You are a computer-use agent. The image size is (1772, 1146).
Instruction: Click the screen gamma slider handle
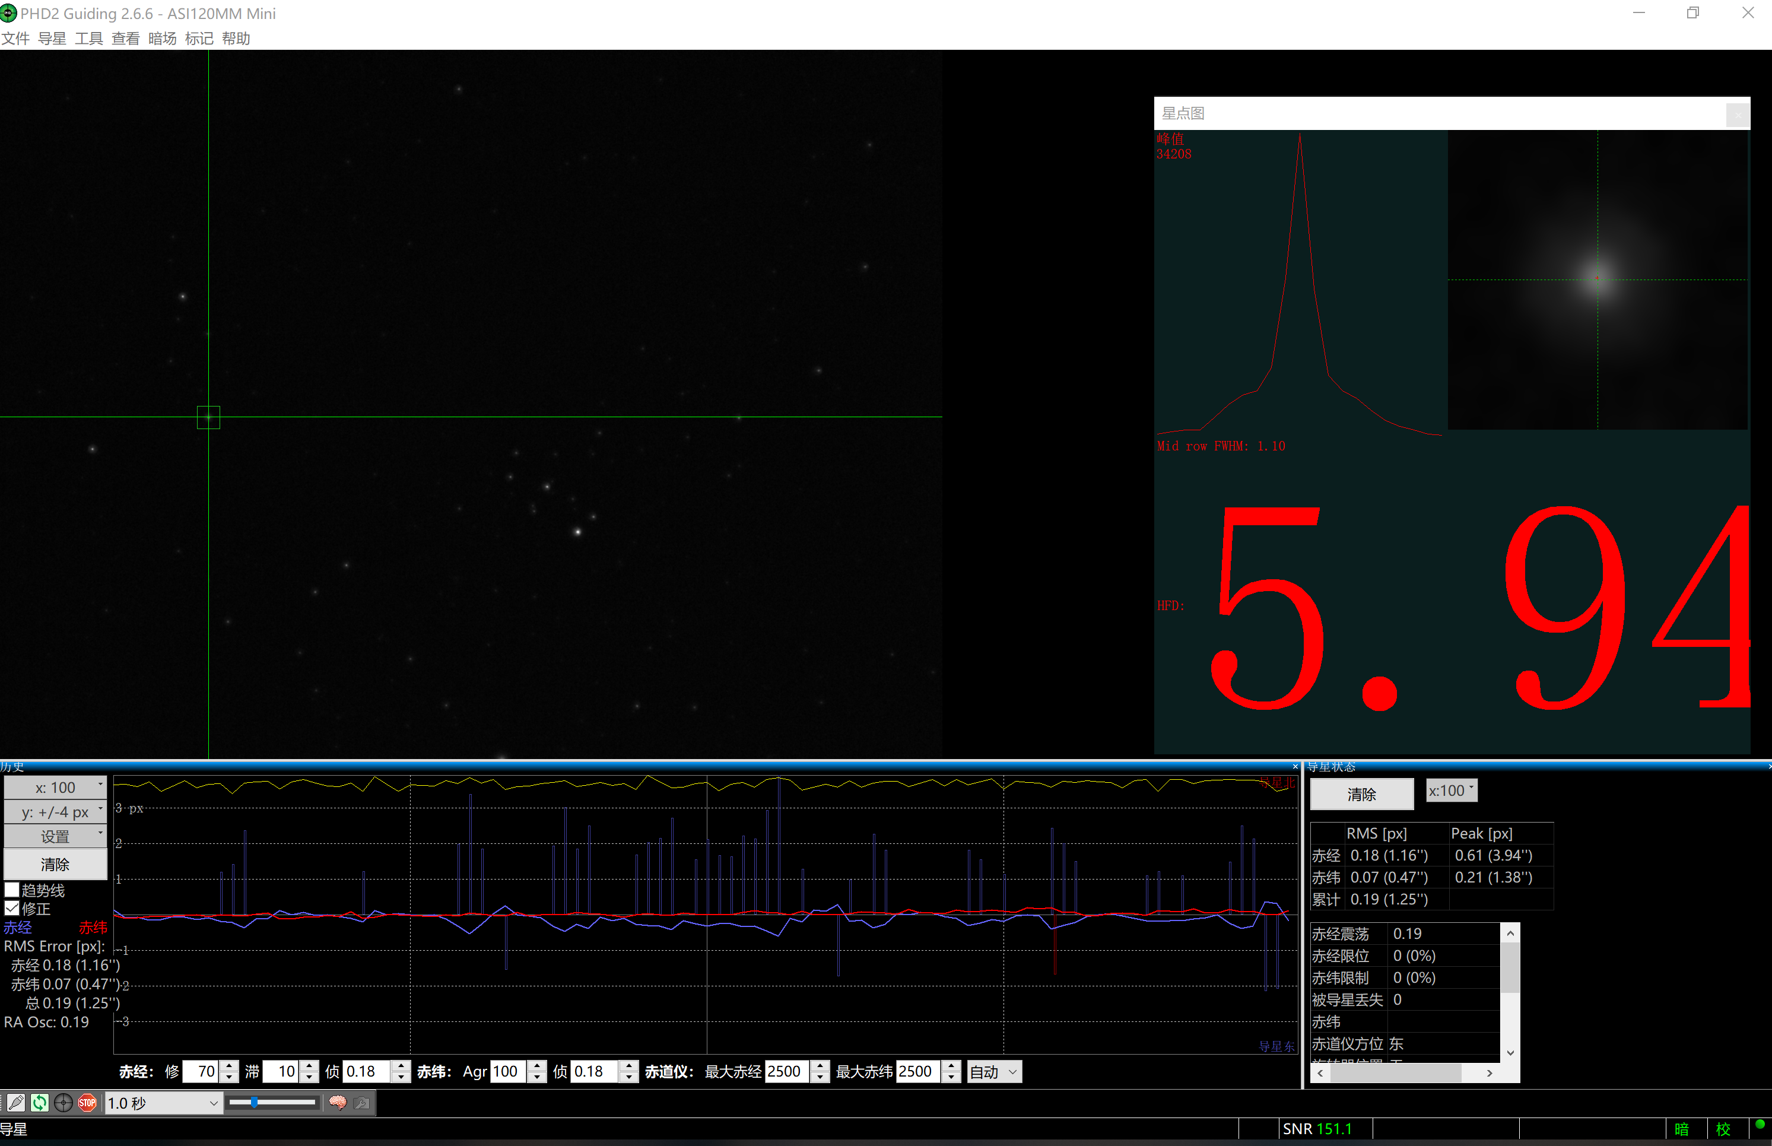(253, 1102)
